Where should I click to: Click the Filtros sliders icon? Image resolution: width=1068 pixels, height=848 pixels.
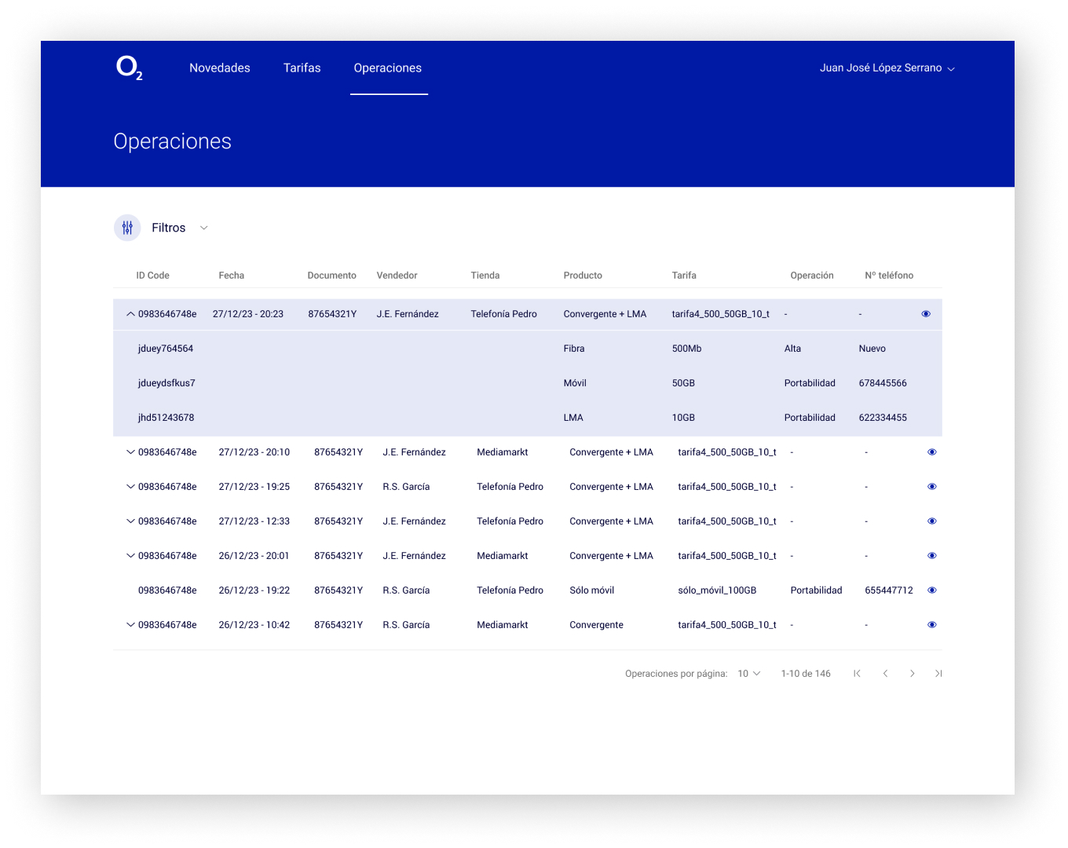[x=127, y=228]
